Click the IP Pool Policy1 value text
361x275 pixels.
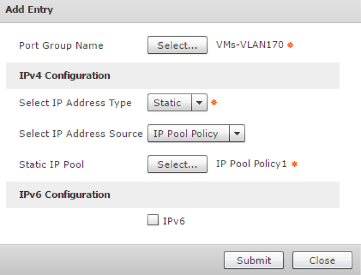pos(251,164)
